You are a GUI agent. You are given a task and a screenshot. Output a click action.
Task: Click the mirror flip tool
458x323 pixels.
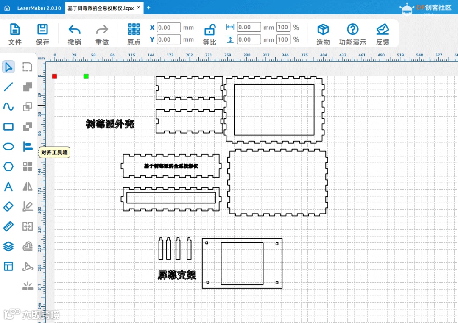[28, 187]
